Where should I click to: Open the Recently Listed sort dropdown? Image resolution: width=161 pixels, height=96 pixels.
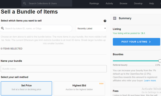click(x=91, y=28)
